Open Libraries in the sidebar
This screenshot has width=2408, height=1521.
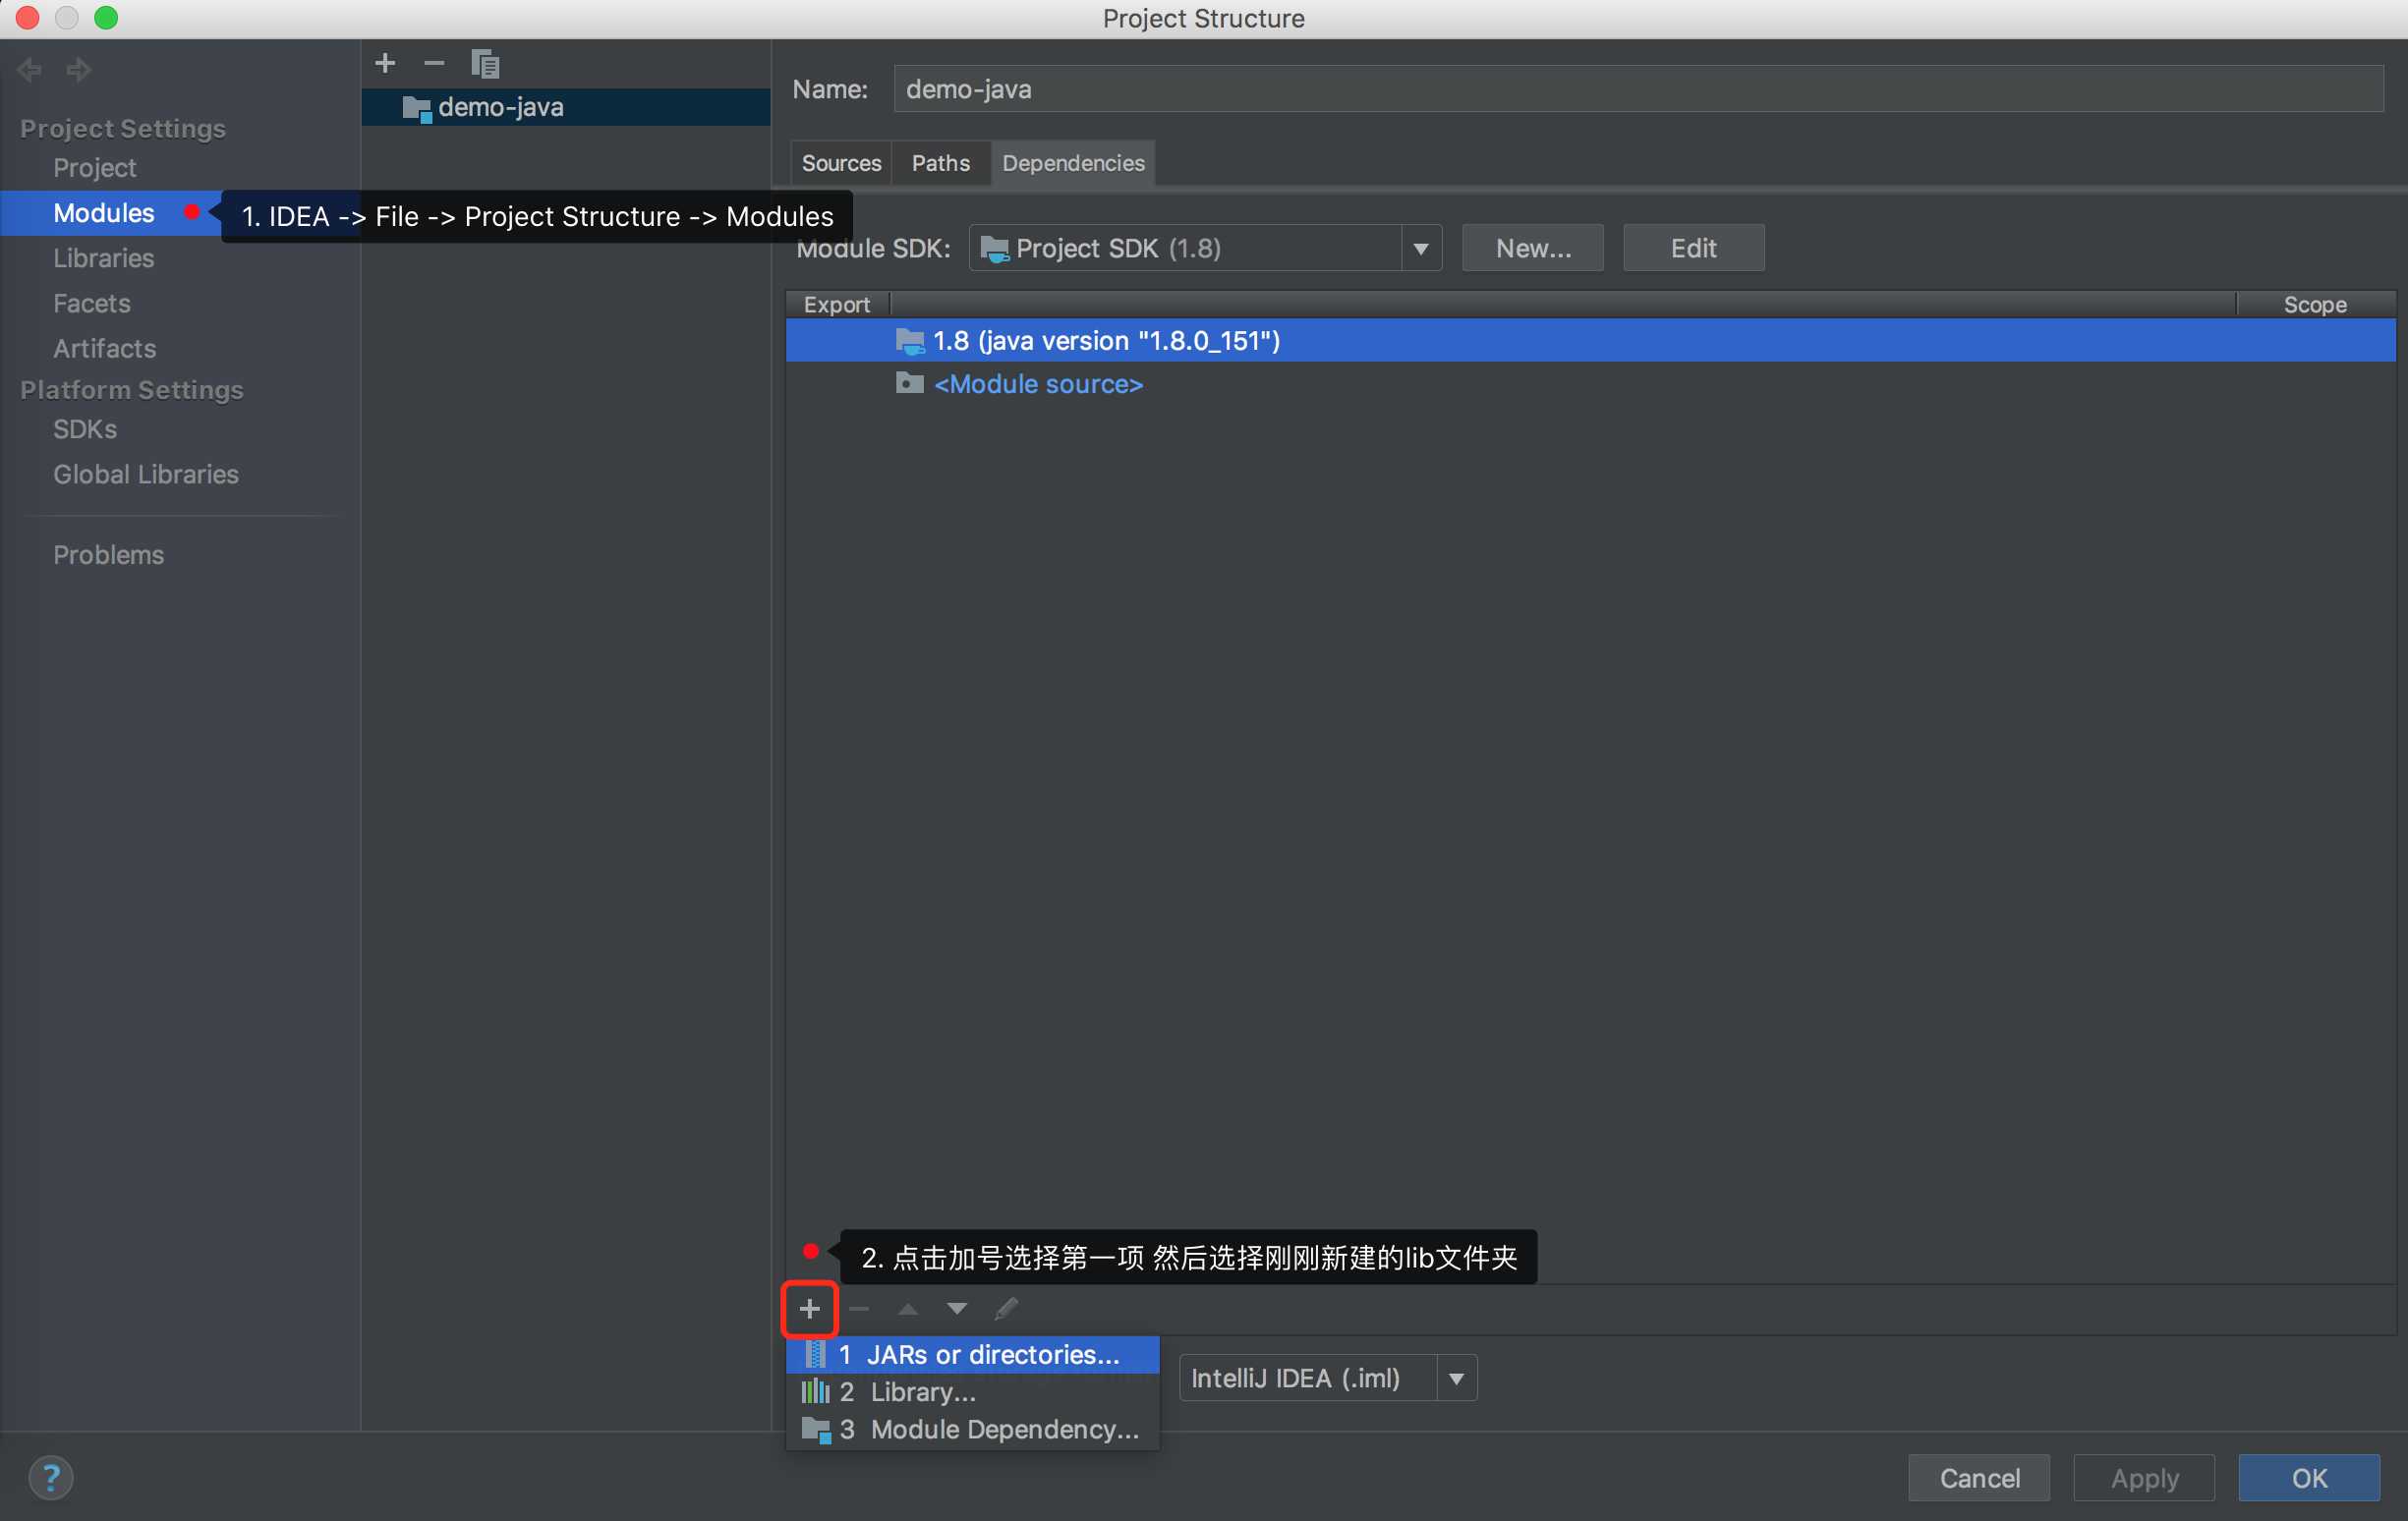pyautogui.click(x=104, y=258)
